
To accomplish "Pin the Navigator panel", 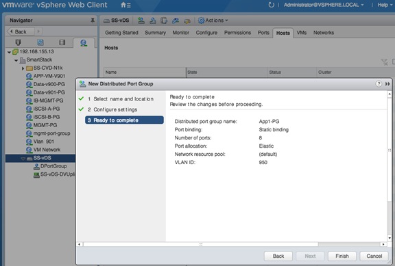I will 93,21.
